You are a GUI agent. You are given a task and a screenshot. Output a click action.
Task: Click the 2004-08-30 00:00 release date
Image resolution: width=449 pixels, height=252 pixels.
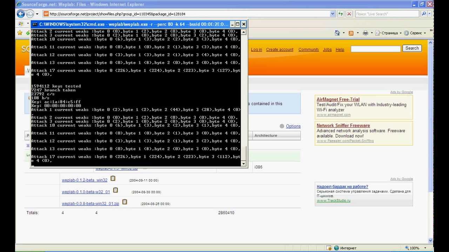(146, 192)
